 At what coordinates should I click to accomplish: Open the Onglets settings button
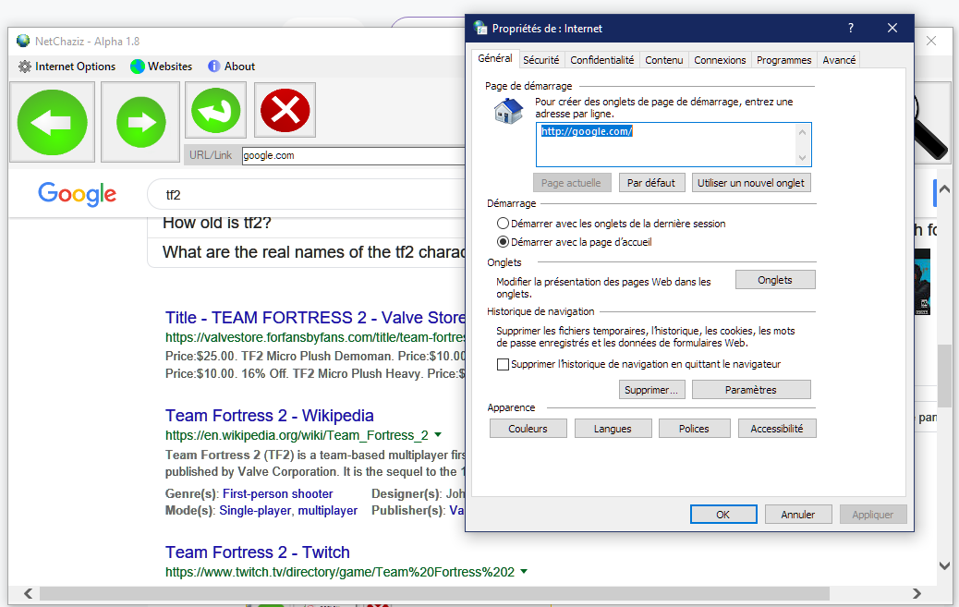click(775, 280)
